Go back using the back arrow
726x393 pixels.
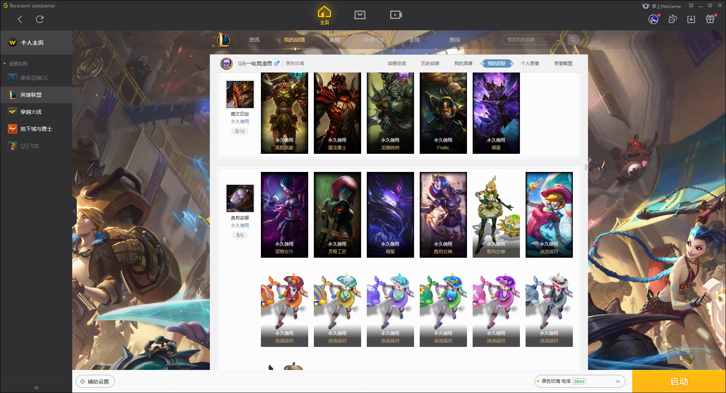pos(20,19)
